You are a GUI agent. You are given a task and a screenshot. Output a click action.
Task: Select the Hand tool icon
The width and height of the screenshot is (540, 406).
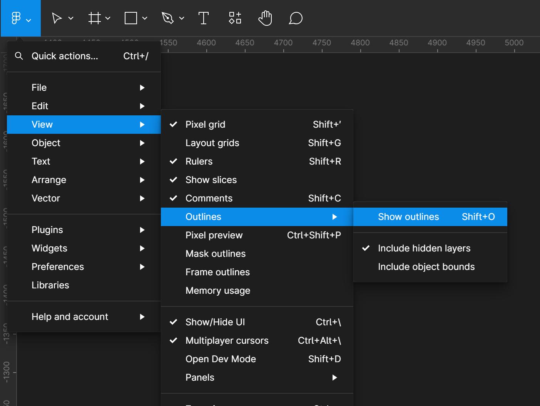(x=265, y=18)
